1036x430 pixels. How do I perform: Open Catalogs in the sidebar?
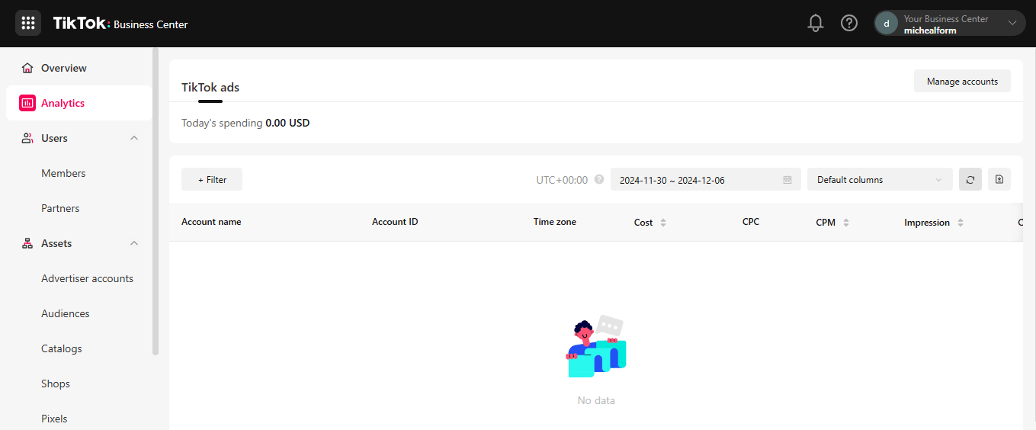(x=62, y=348)
